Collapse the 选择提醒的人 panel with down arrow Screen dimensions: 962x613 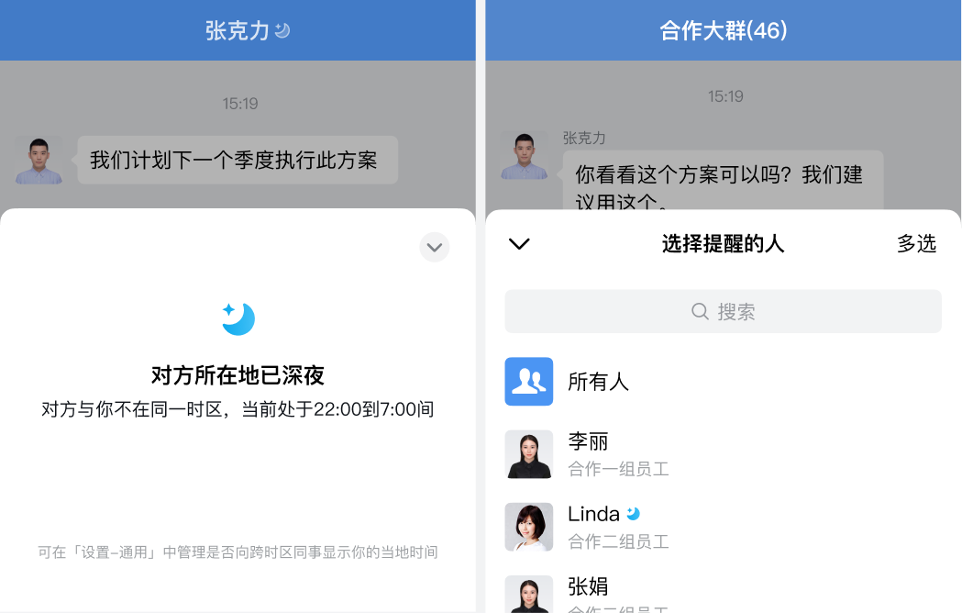click(519, 244)
